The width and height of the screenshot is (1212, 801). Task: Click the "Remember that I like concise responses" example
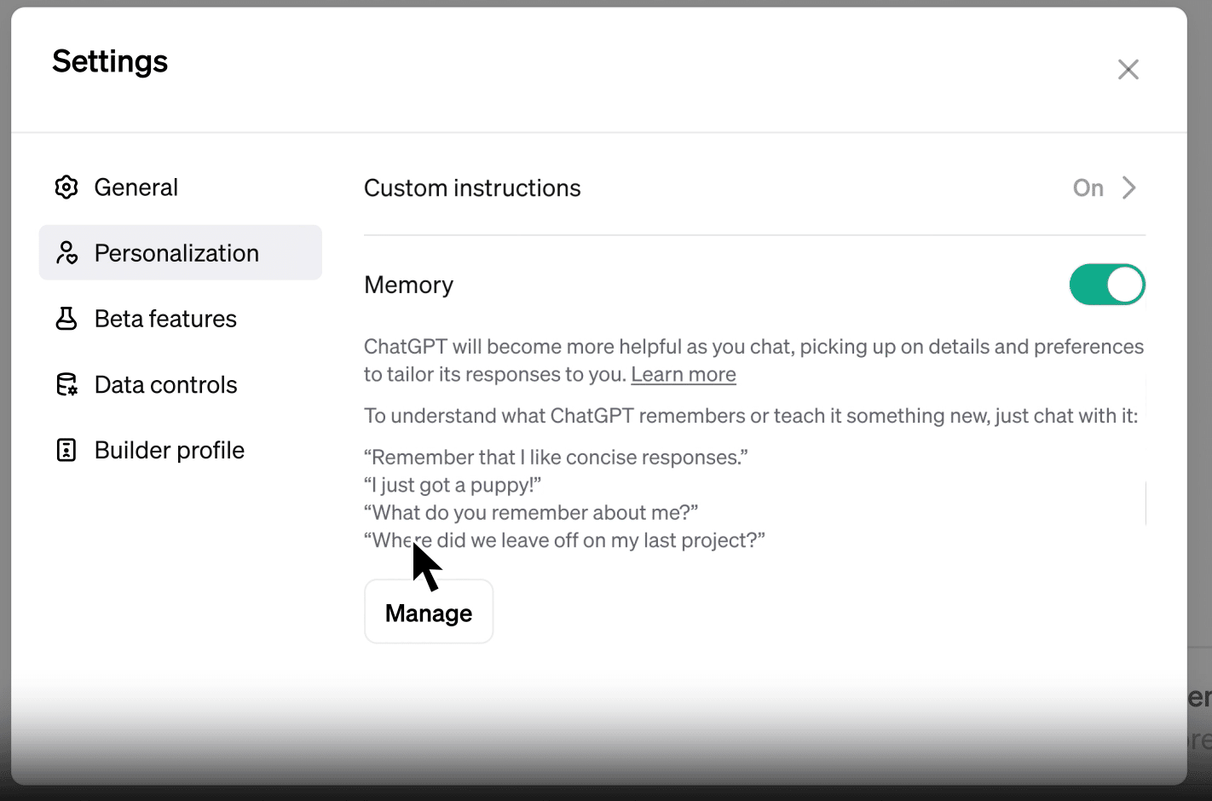[x=556, y=458]
